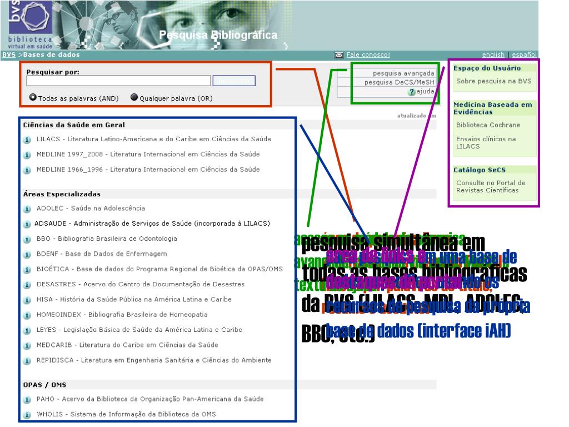This screenshot has width=569, height=427.
Task: Open Biblioteca Cochrane link
Action: (488, 125)
